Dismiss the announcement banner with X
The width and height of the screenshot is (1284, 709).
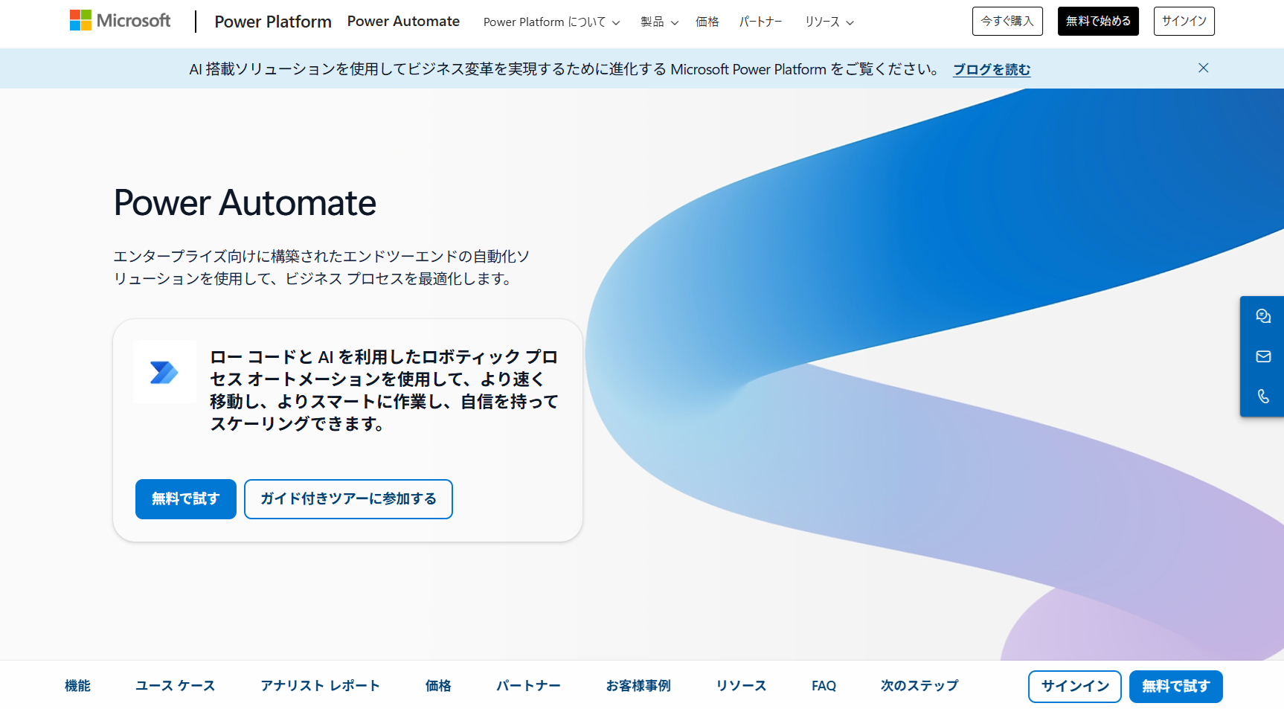(1203, 68)
